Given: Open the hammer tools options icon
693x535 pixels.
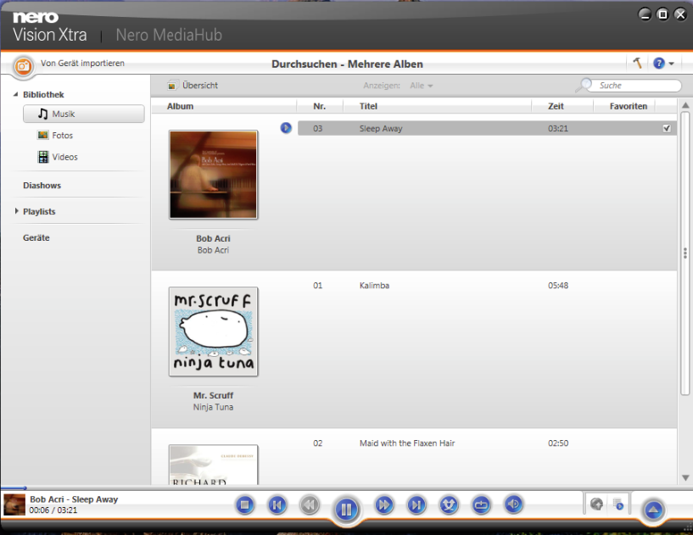Looking at the screenshot, I should point(637,64).
